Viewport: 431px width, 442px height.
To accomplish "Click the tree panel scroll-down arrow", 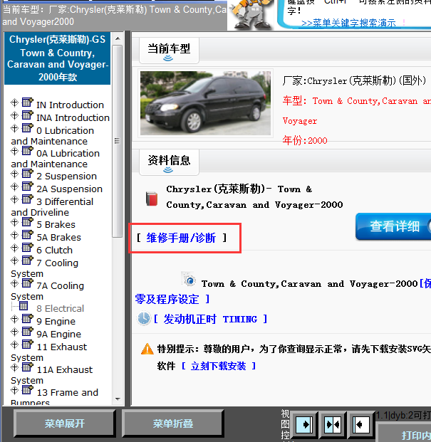I will (118, 399).
